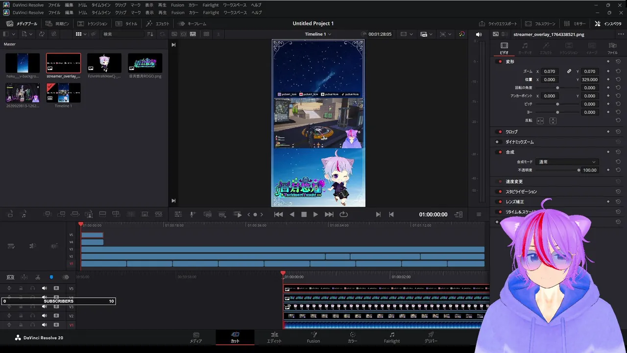The image size is (627, 353).
Task: Switch to the メディア page tab
Action: click(196, 337)
